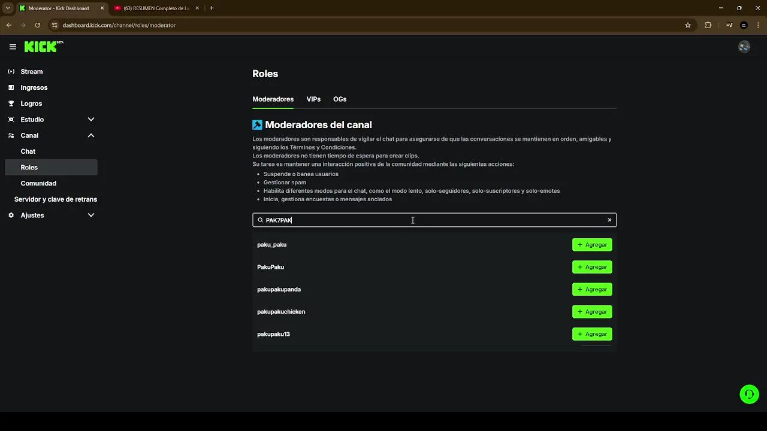Open the browser three-dot menu
Screen dimensions: 767x431
(x=758, y=25)
